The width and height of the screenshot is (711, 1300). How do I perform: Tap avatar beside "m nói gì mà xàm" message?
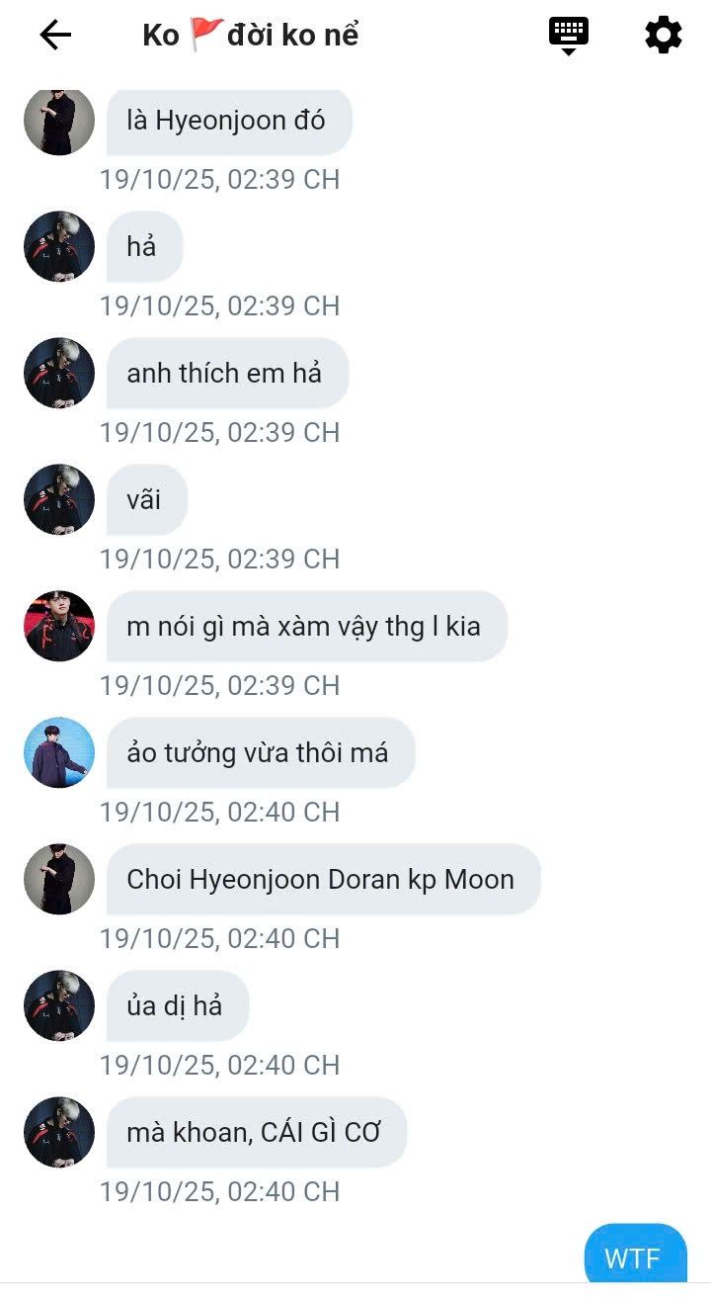coord(59,626)
